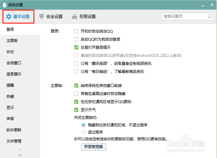Check 订阅每日精选 subscription option
Image resolution: width=217 pixels, height=158 pixels.
pyautogui.click(x=76, y=72)
